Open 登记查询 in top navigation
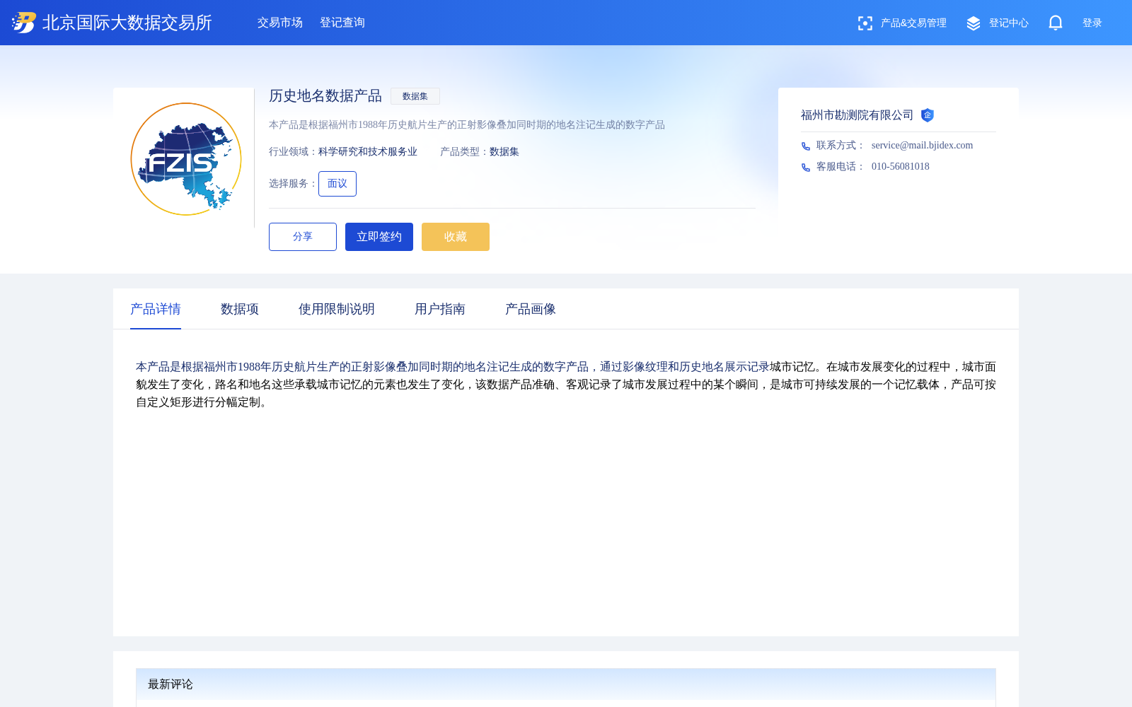The width and height of the screenshot is (1132, 707). 342,23
